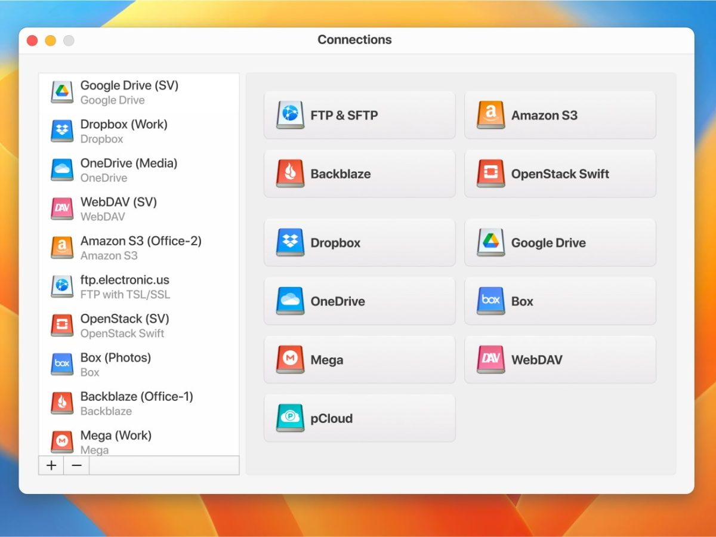
Task: Add a new Google Drive connection
Action: [x=560, y=243]
